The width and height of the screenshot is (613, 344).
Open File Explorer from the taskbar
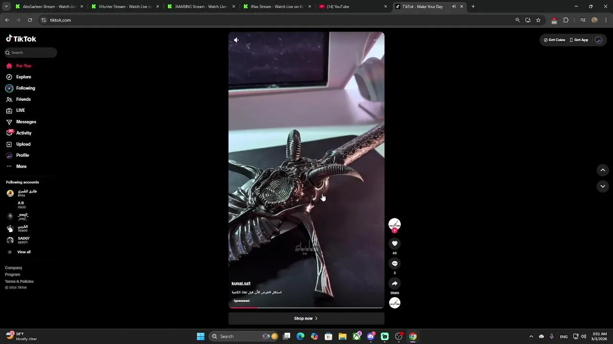tap(342, 336)
